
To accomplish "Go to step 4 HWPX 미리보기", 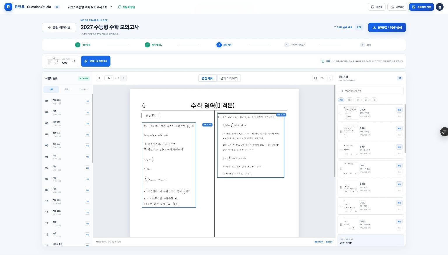I will tap(295, 45).
